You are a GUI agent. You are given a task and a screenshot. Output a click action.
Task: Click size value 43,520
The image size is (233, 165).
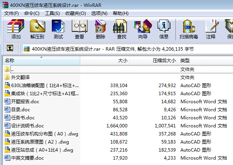(x=120, y=118)
